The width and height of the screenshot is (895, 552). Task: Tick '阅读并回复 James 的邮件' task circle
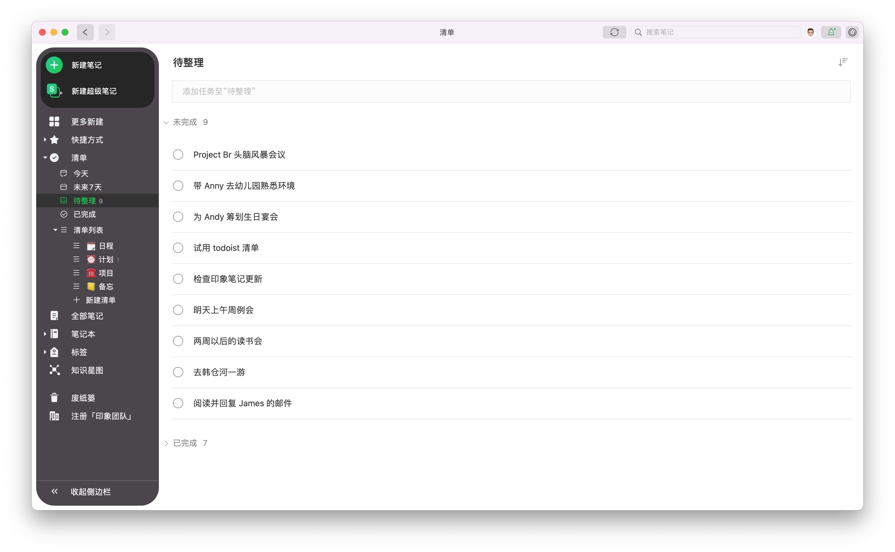point(178,403)
